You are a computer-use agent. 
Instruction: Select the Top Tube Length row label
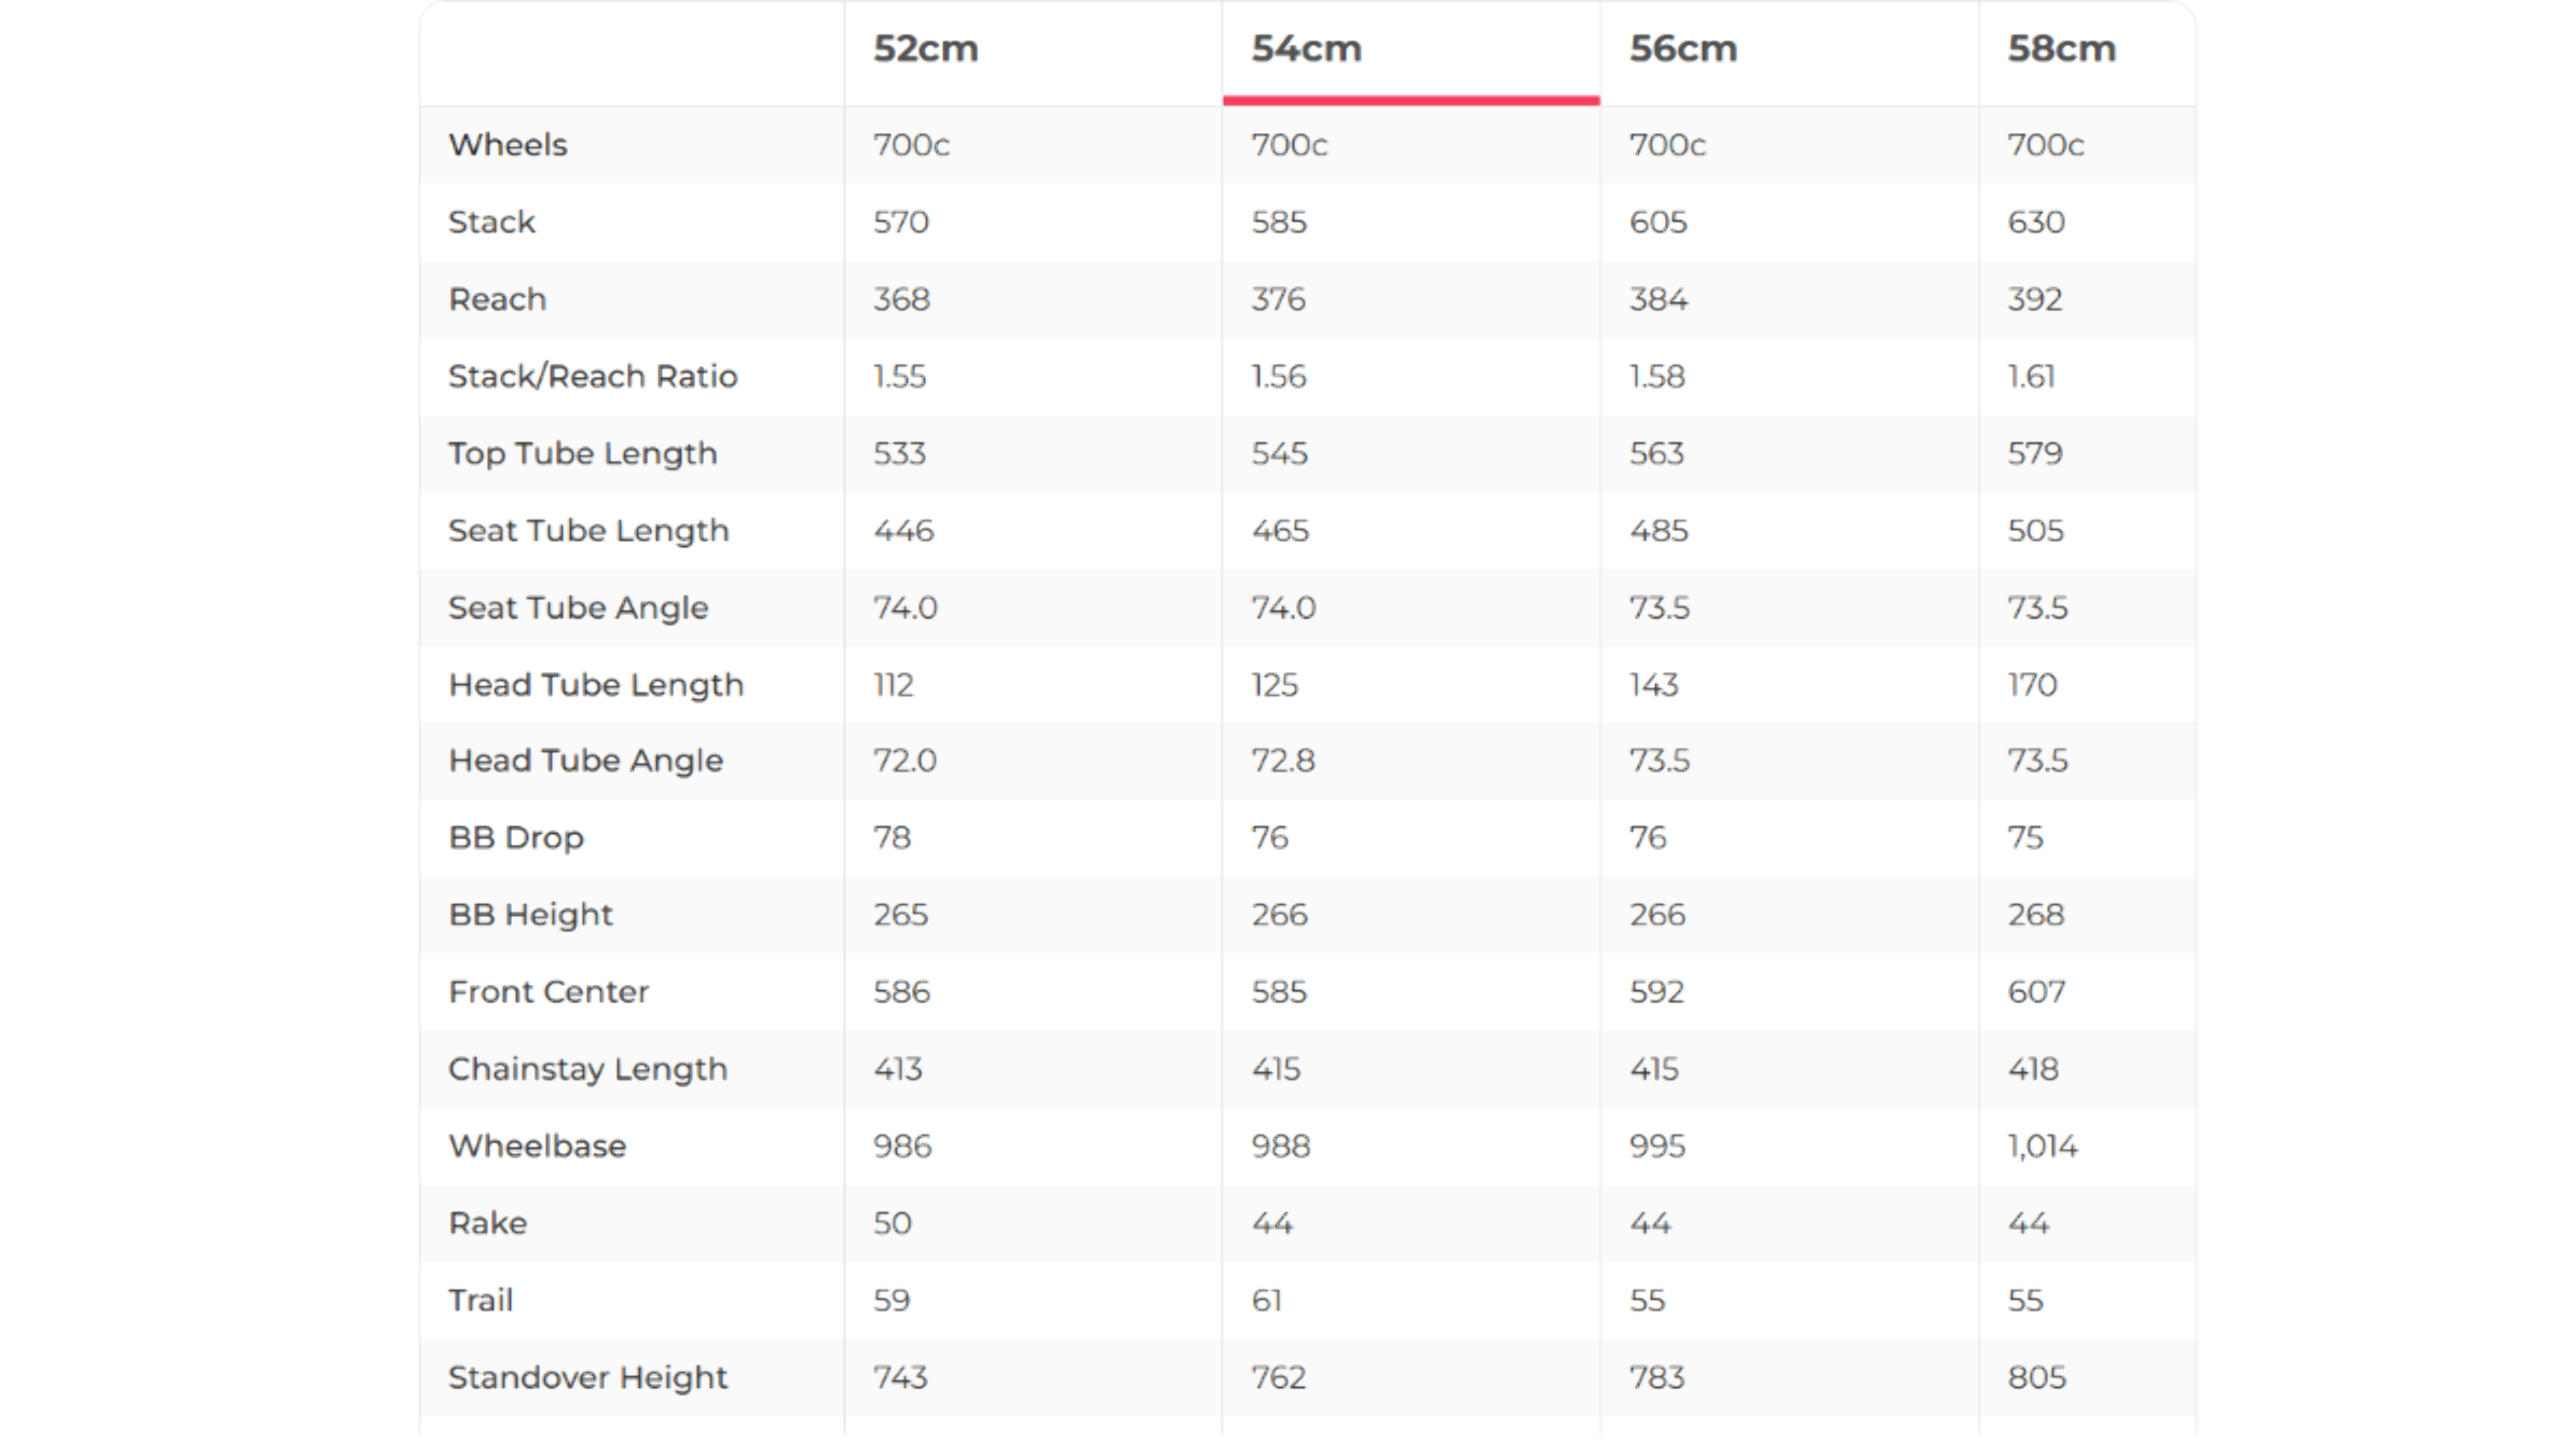pyautogui.click(x=582, y=454)
